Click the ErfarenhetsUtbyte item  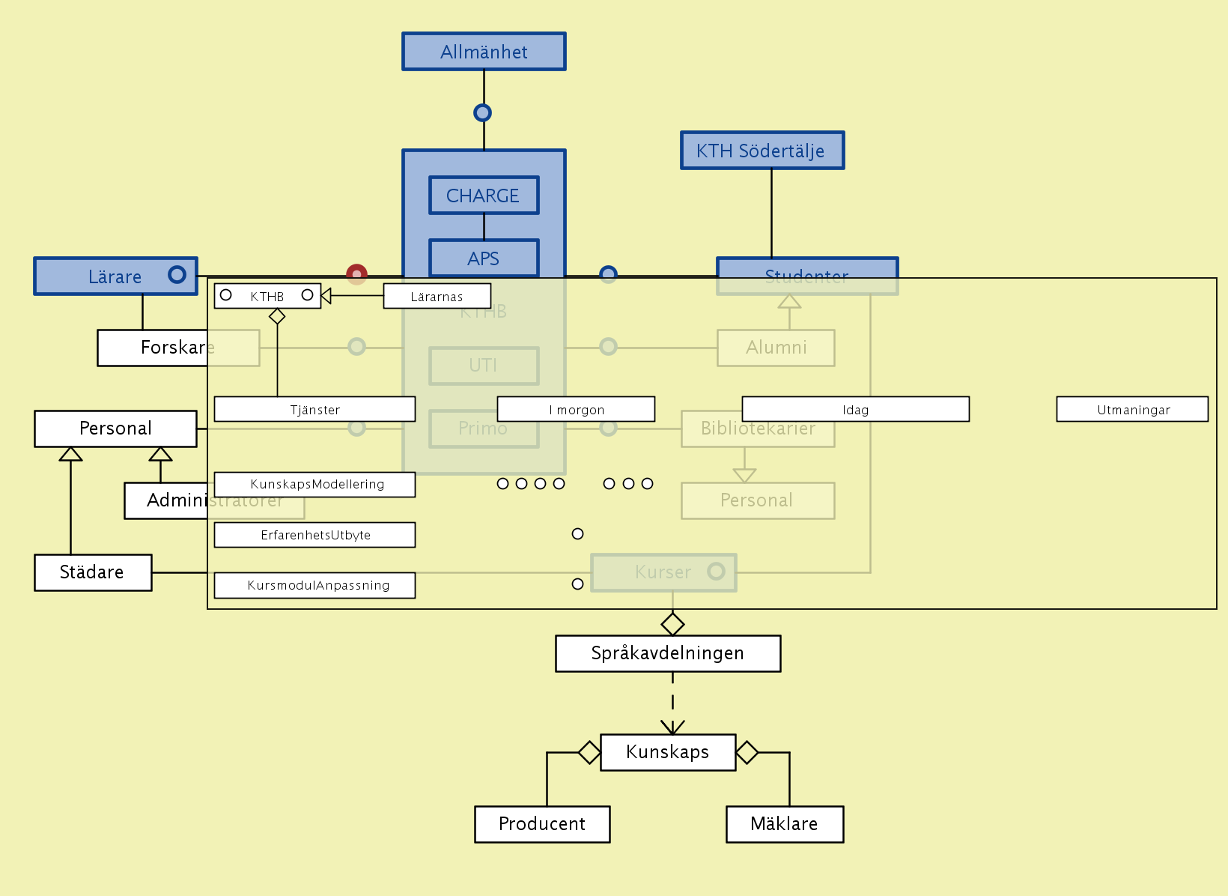(x=314, y=535)
